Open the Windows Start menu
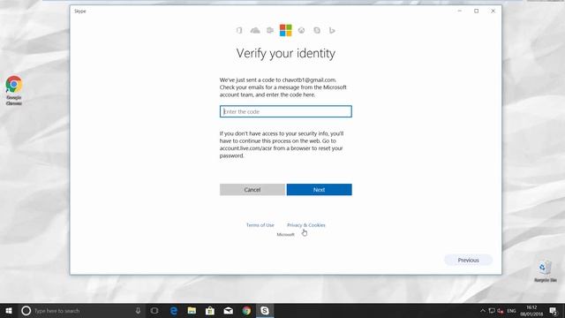This screenshot has height=318, width=565. pyautogui.click(x=9, y=310)
